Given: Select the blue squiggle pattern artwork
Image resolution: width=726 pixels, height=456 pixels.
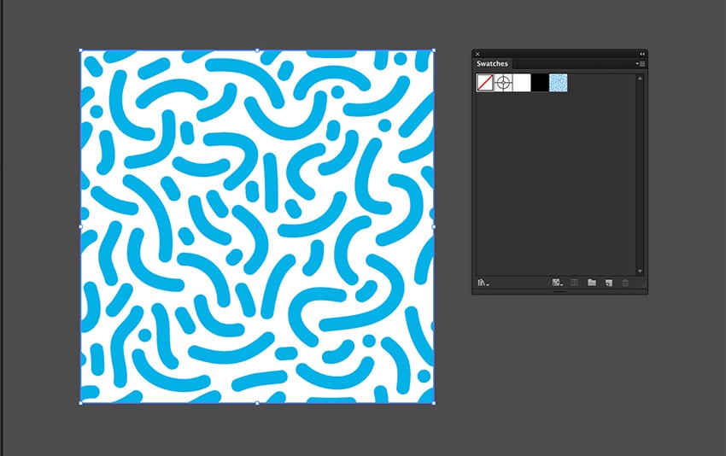Looking at the screenshot, I should click(257, 226).
